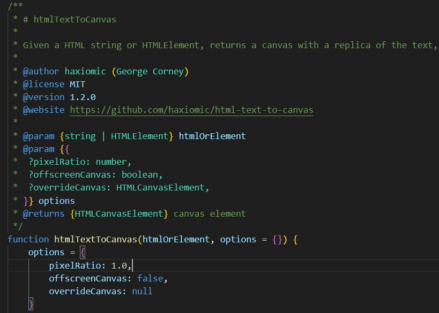
Task: Click '{HTMLCanvasElement}' in the @returns line
Action: [119, 214]
